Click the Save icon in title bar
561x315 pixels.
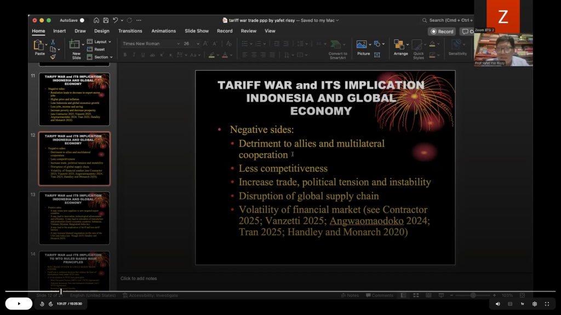[106, 20]
